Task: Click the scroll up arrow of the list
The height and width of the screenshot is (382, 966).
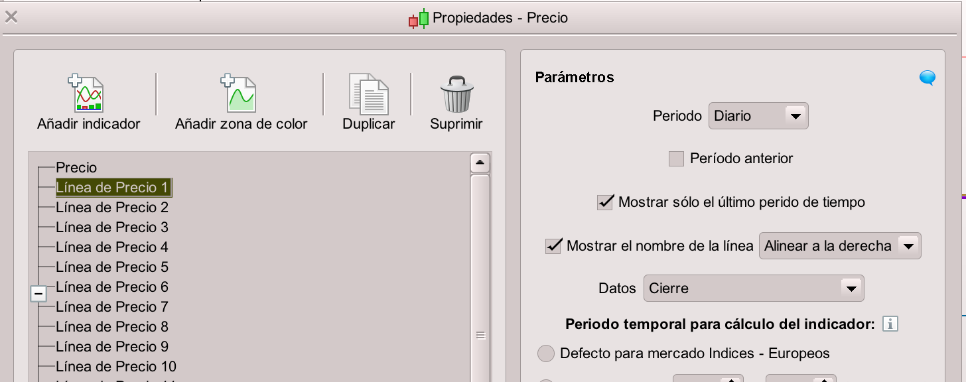Action: pos(480,162)
